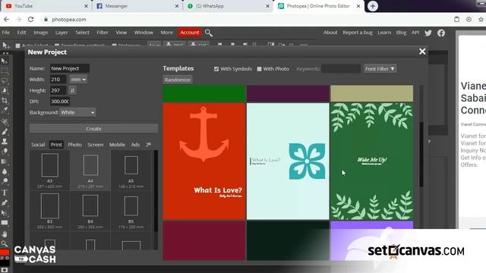486x273 pixels.
Task: Open the Image menu
Action: (40, 33)
